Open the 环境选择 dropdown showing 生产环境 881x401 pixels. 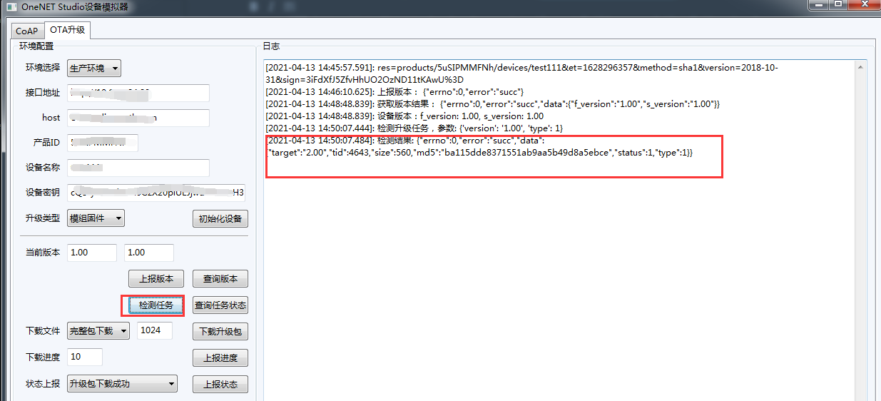pyautogui.click(x=94, y=68)
